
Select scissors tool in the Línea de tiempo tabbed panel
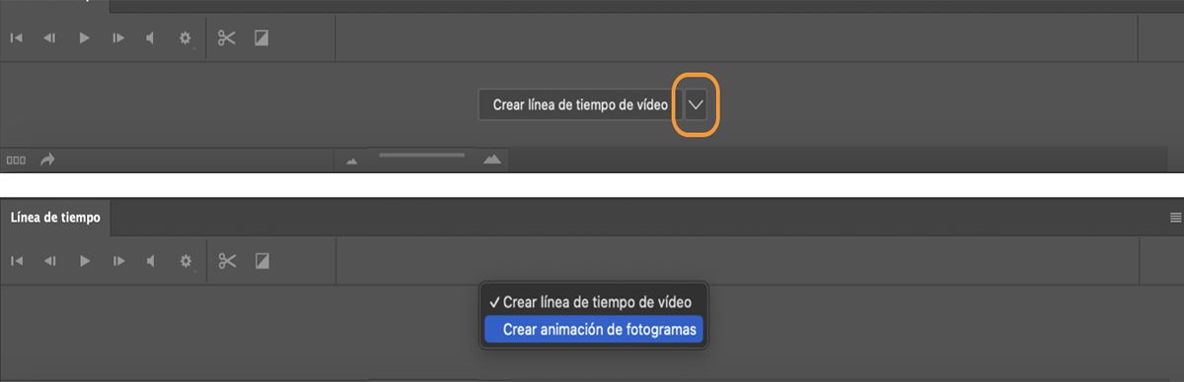pos(227,261)
